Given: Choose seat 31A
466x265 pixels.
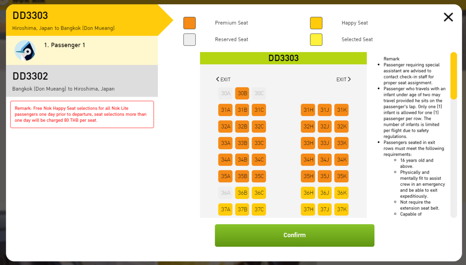Looking at the screenshot, I should [226, 110].
